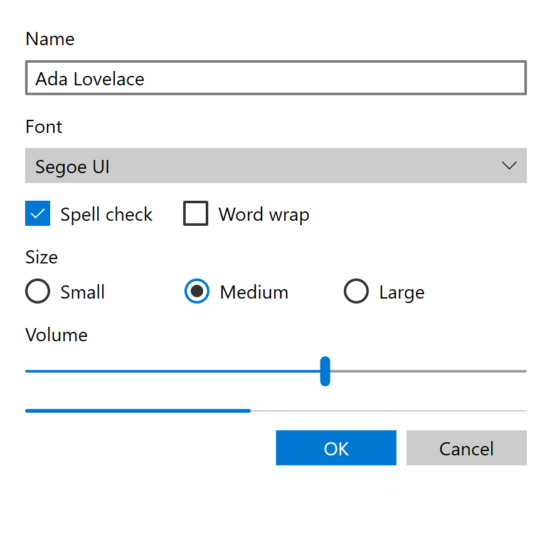Select the Small size radio button
552x552 pixels.
38,291
